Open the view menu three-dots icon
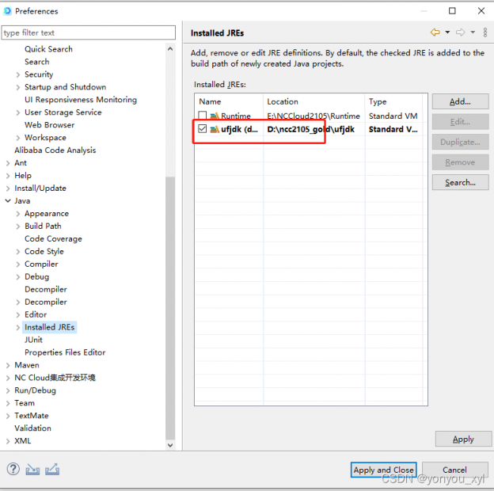The image size is (494, 491). click(x=484, y=32)
